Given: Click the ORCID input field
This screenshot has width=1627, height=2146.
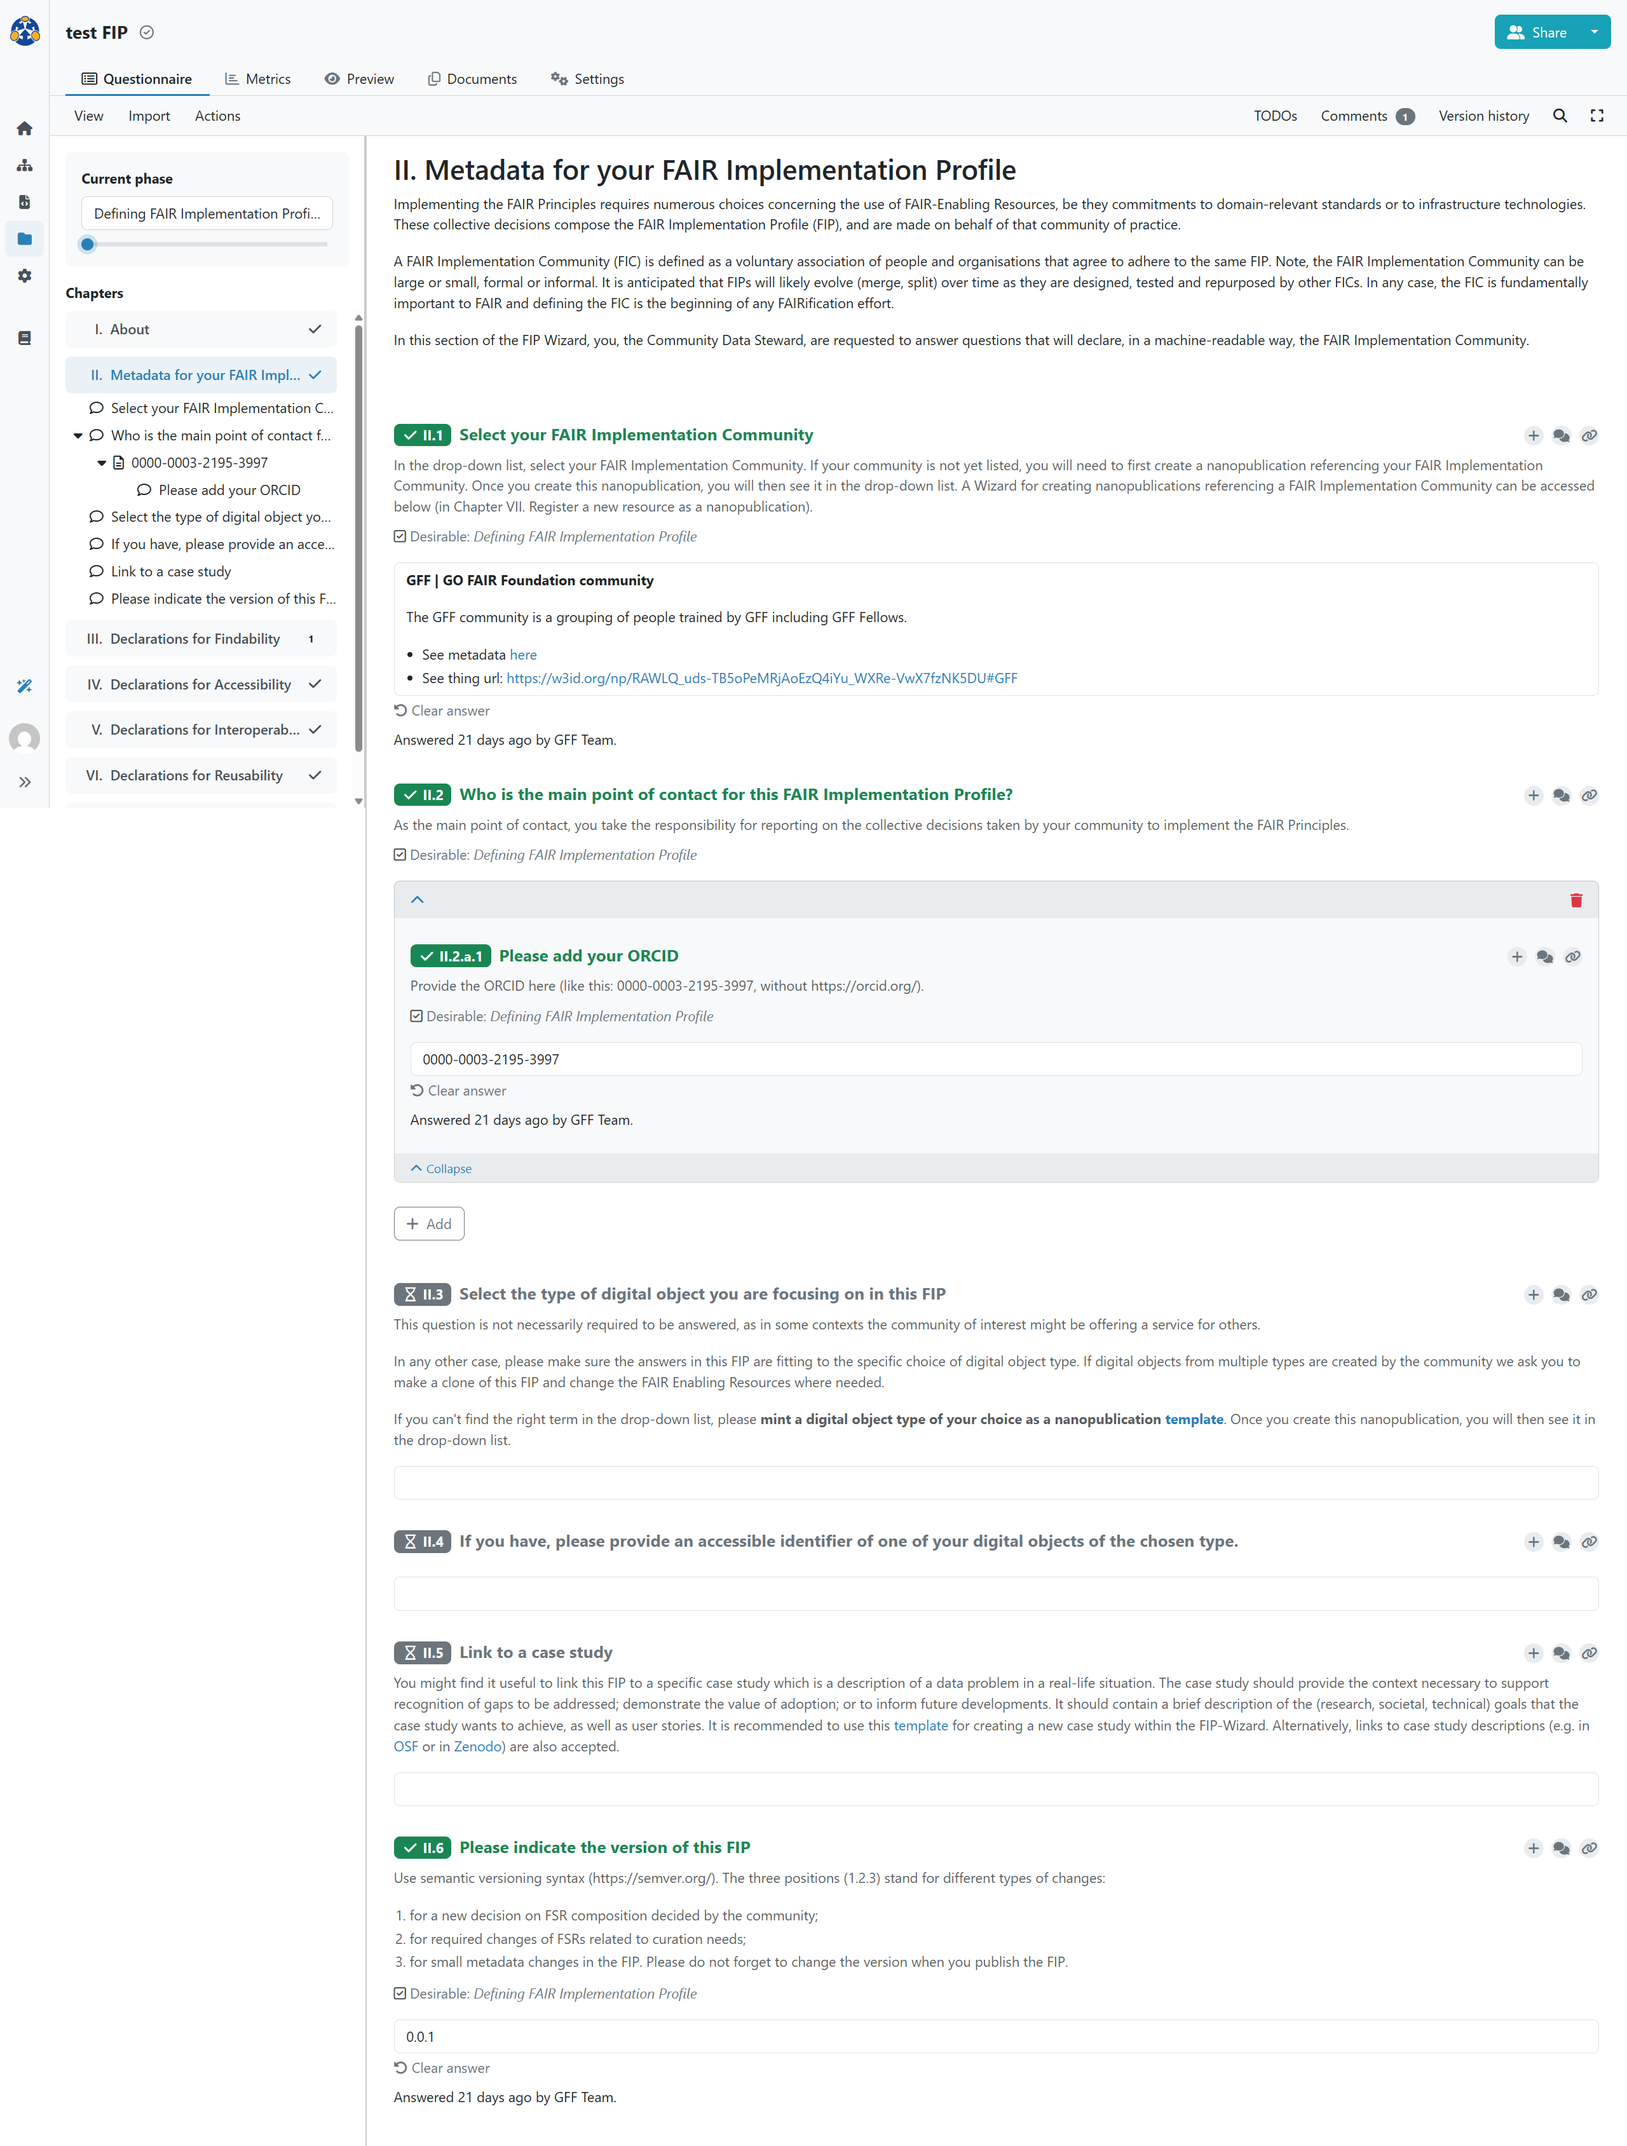Looking at the screenshot, I should pos(995,1059).
